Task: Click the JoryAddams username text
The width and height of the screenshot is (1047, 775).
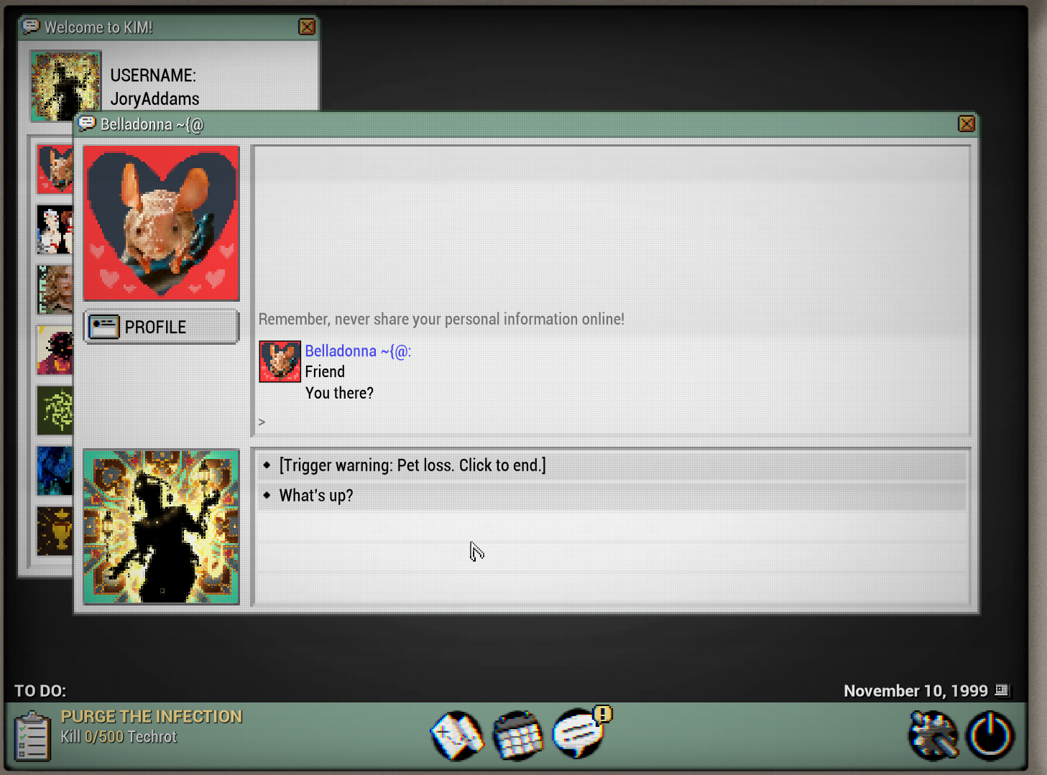Action: pyautogui.click(x=154, y=99)
